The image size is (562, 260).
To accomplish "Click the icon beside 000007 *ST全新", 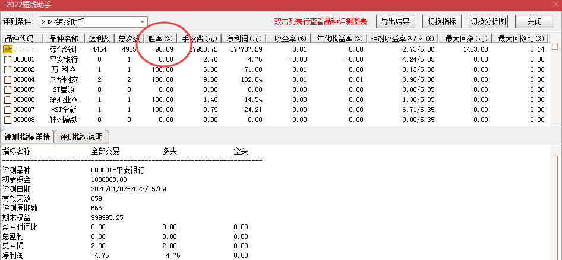I will (8, 110).
